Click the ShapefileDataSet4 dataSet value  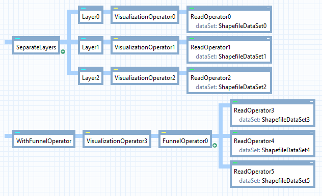[x=286, y=150]
